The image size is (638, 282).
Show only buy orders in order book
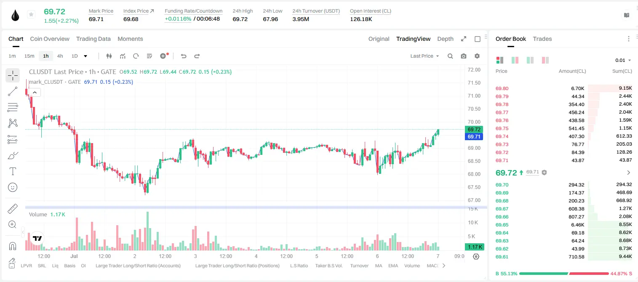(530, 60)
